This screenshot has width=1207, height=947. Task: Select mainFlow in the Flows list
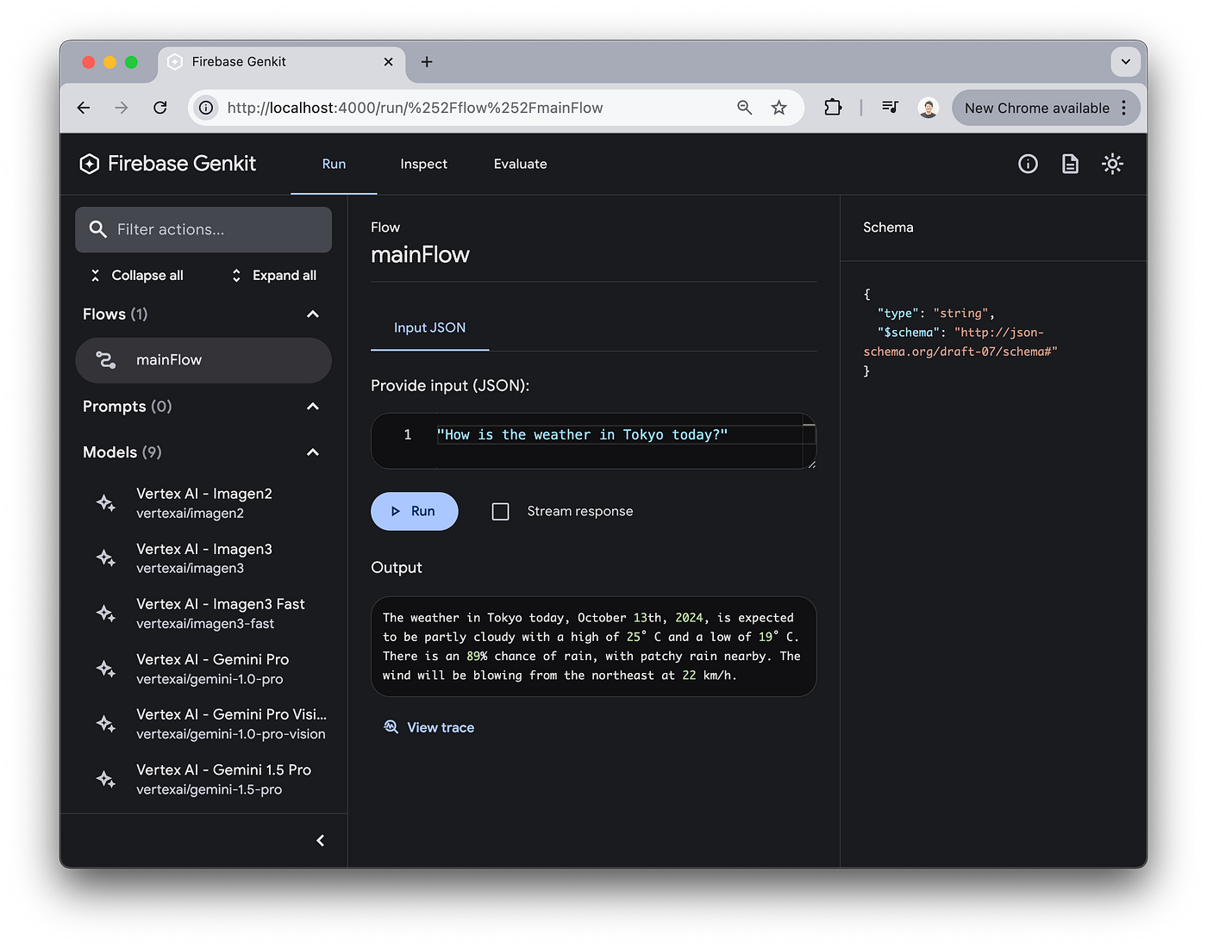(x=203, y=360)
